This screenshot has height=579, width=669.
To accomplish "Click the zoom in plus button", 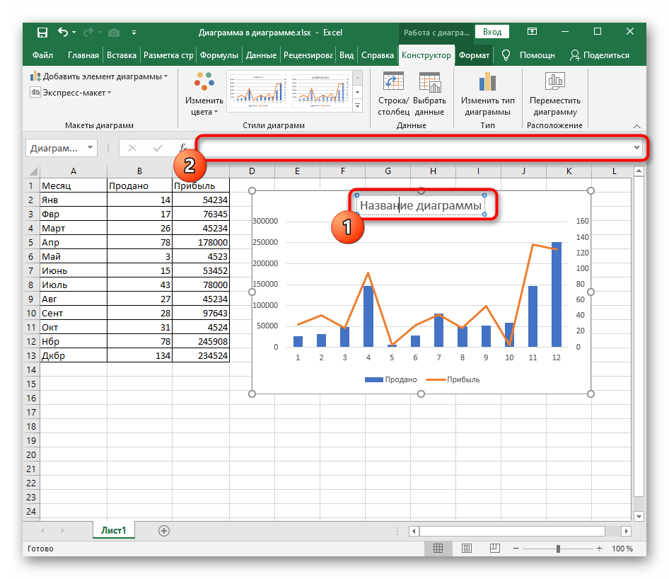I will [x=600, y=549].
